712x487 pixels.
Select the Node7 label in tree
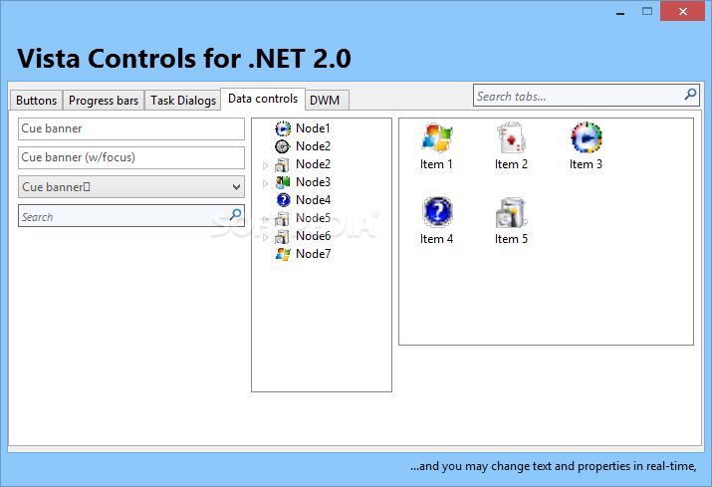[314, 254]
